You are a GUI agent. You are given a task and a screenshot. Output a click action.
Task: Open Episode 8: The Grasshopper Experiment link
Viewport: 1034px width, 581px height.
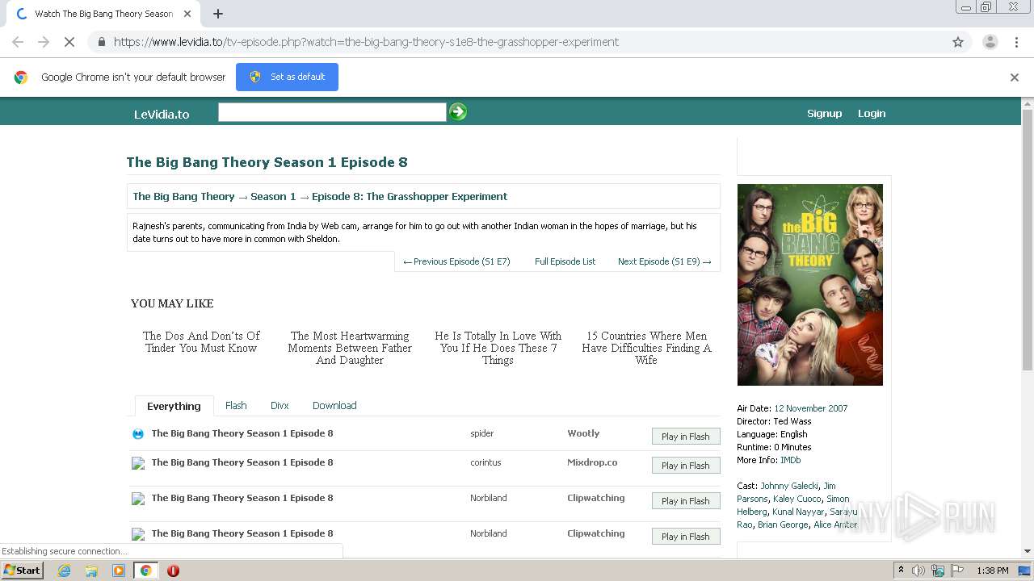coord(410,196)
